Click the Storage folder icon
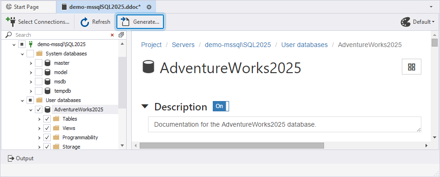Screen dimensions: 440x177 pyautogui.click(x=56, y=147)
